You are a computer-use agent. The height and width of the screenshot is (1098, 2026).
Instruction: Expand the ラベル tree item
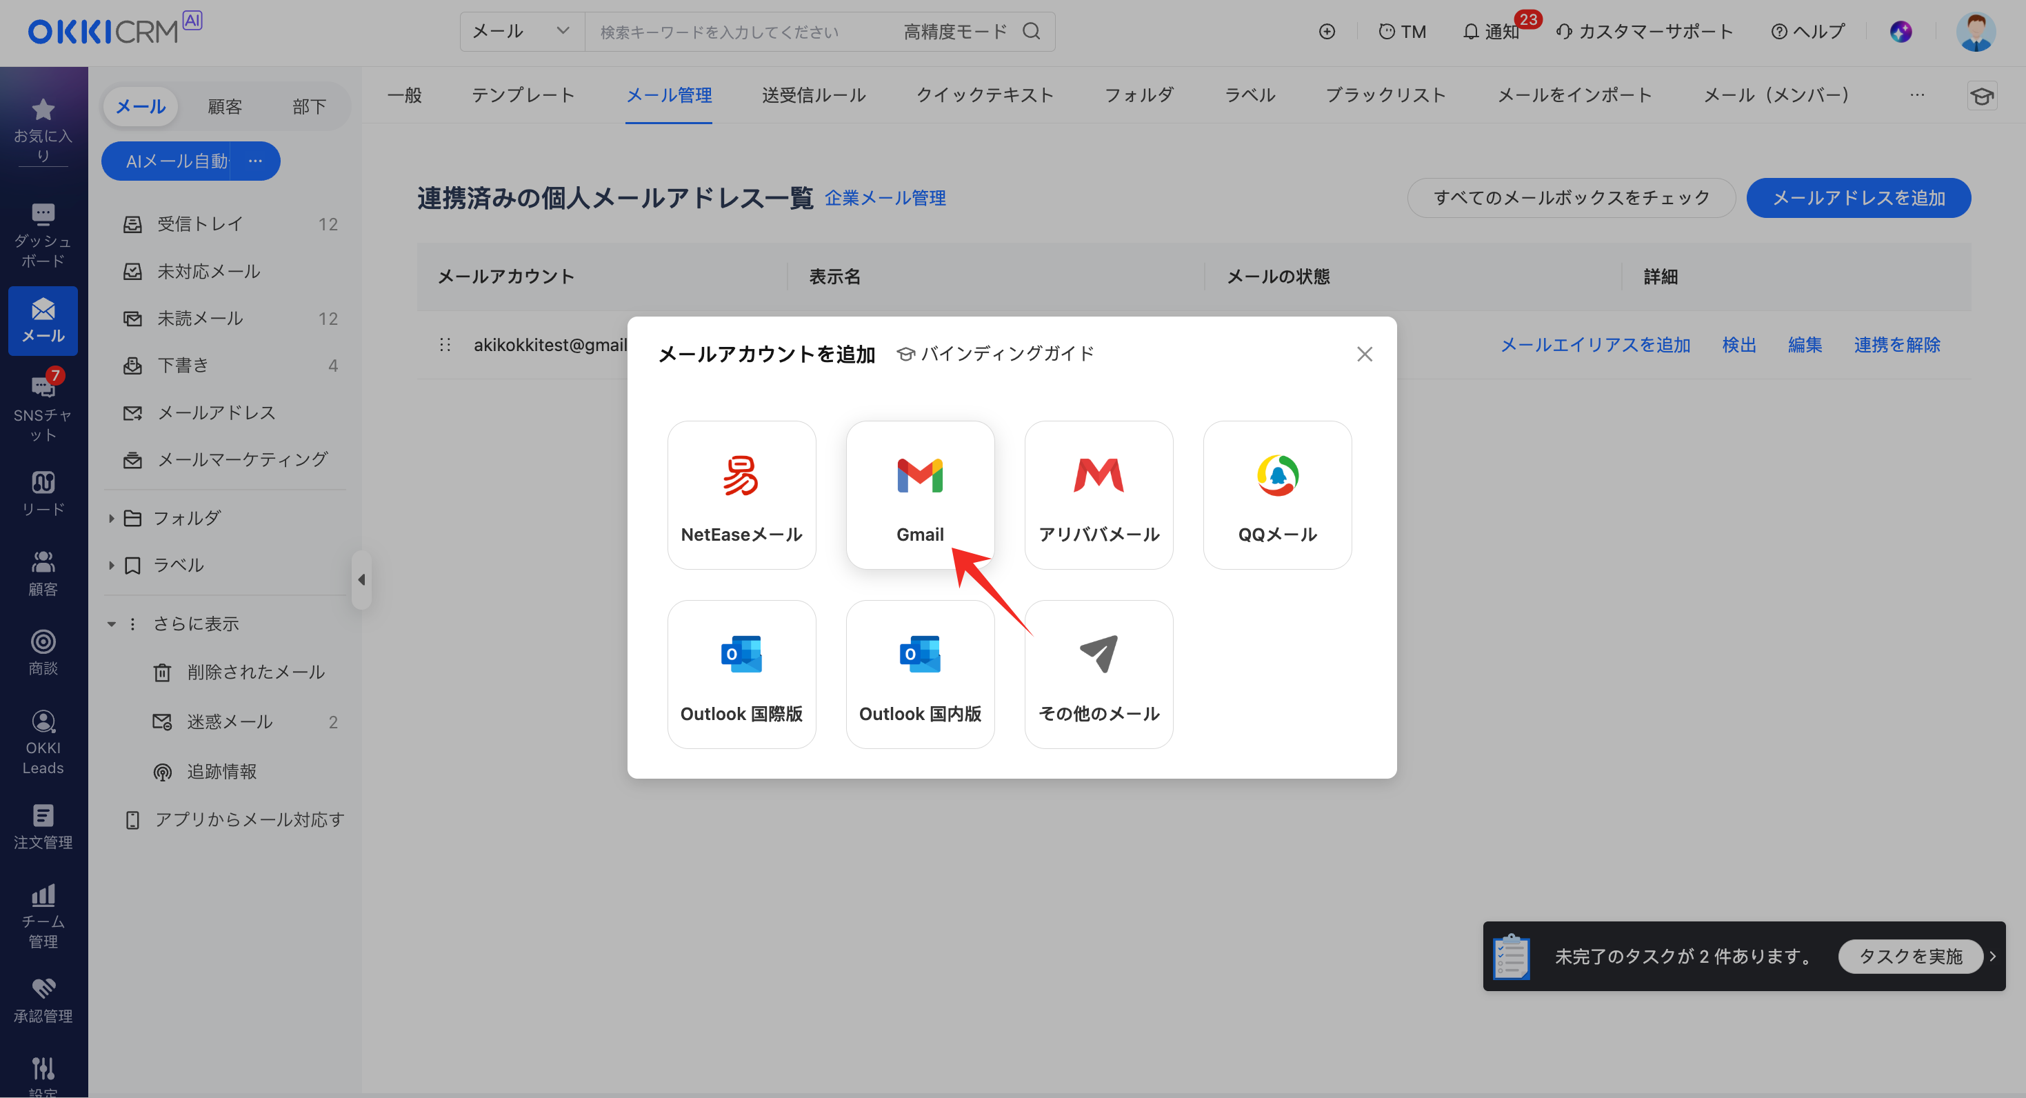coord(111,566)
